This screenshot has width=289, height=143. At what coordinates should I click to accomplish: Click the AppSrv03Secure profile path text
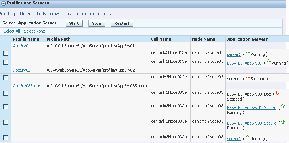click(x=97, y=86)
